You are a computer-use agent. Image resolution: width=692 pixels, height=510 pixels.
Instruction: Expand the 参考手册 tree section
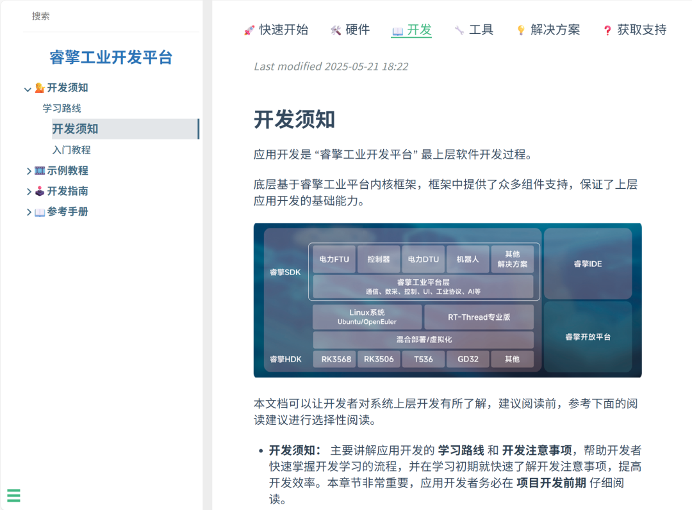tap(28, 211)
